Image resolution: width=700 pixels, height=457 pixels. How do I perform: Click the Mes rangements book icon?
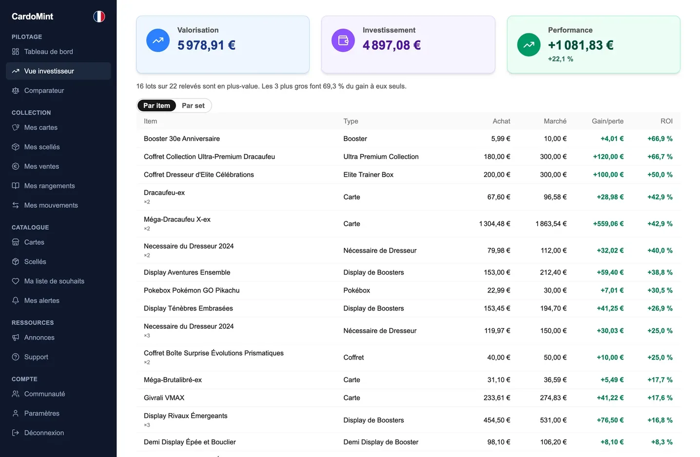pyautogui.click(x=16, y=186)
